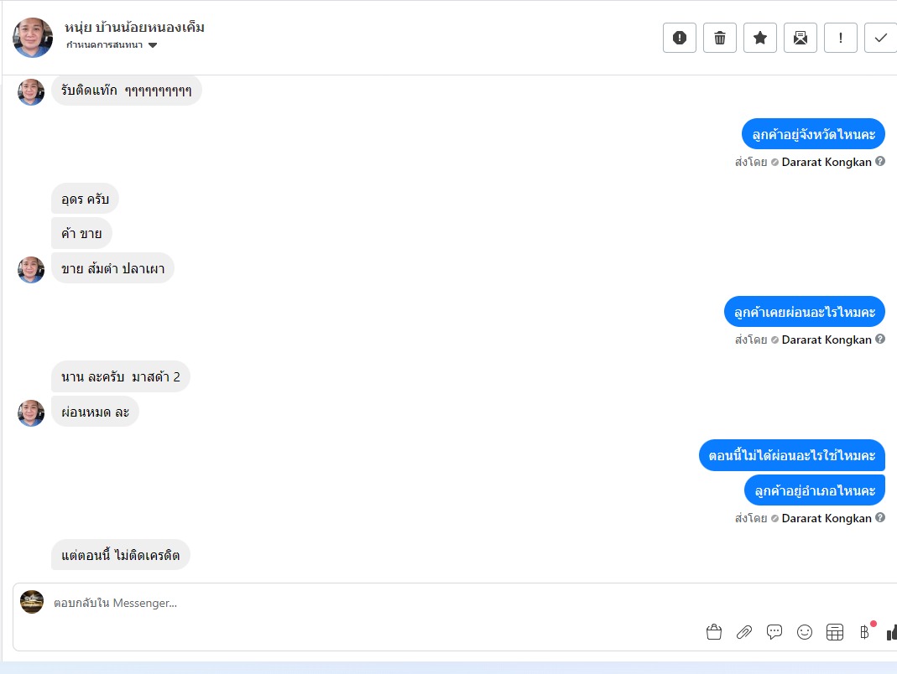Open the shopping bag product icon
Viewport: 897px width, 674px height.
pyautogui.click(x=714, y=632)
